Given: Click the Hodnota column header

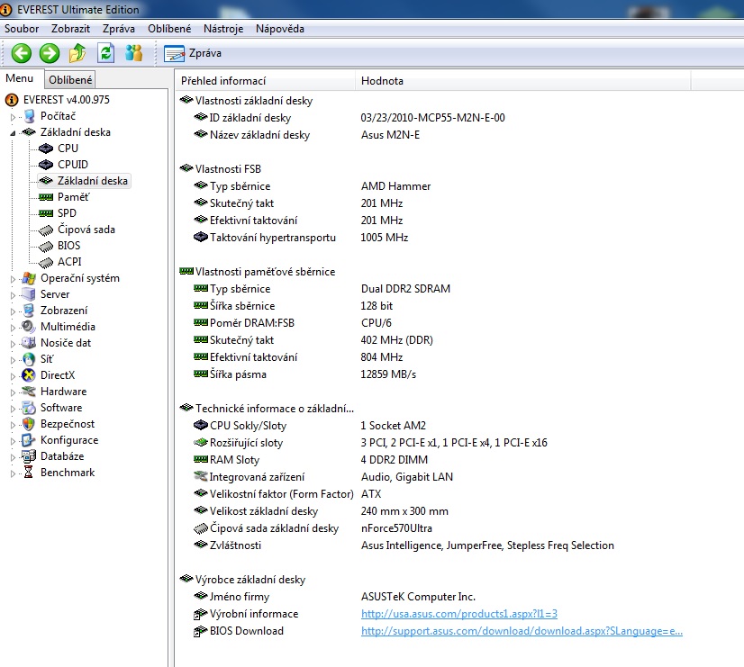Looking at the screenshot, I should [x=523, y=81].
